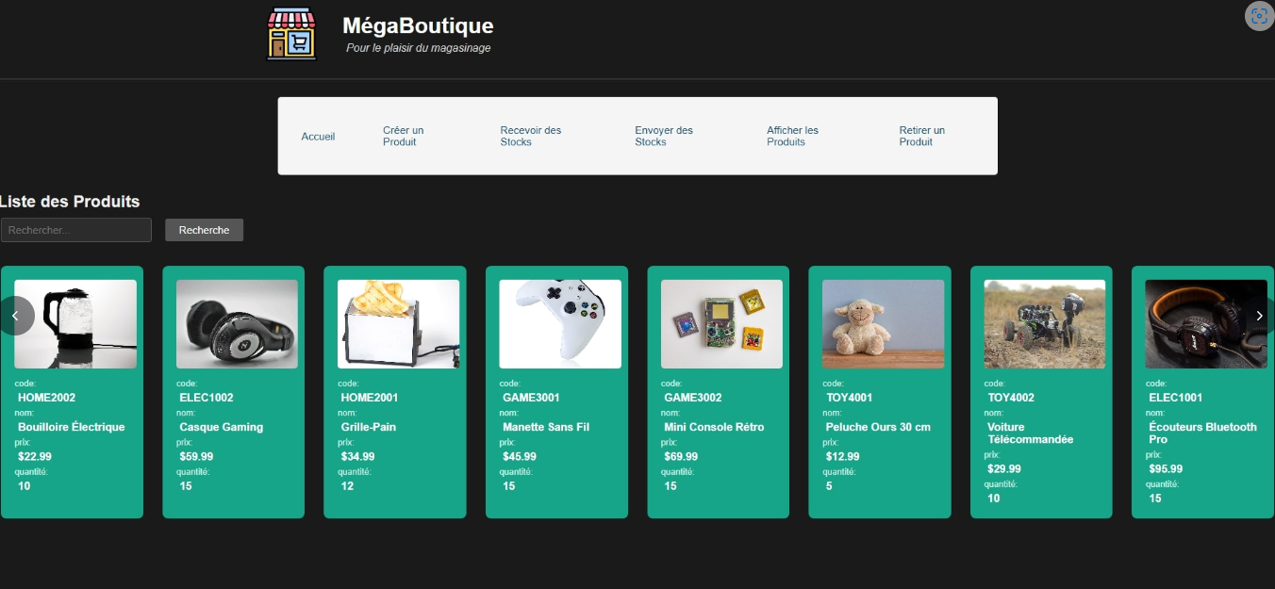Screen dimensions: 1275x589
Task: Open the Casque Gaming headphones image
Action: point(237,324)
